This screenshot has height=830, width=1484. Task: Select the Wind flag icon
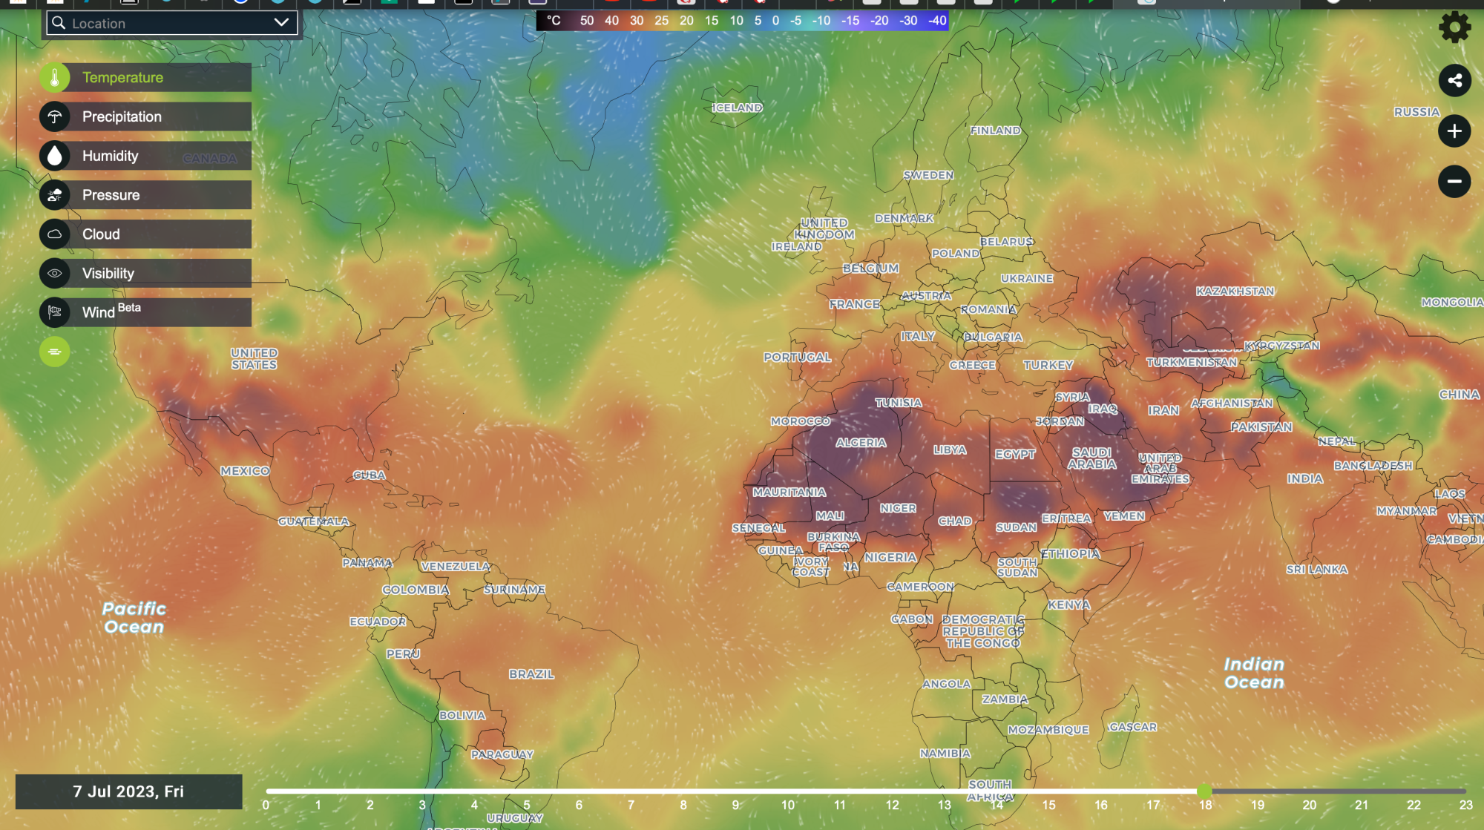point(54,312)
